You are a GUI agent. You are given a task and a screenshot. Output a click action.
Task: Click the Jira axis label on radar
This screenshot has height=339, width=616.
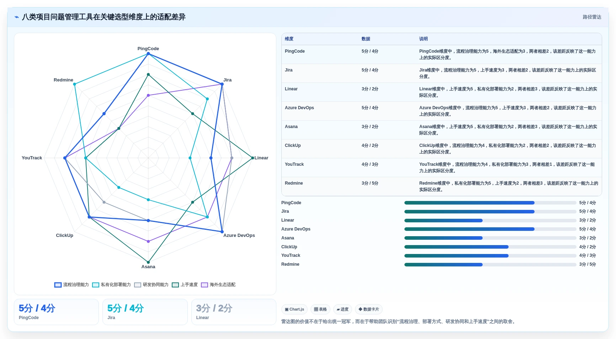click(228, 80)
